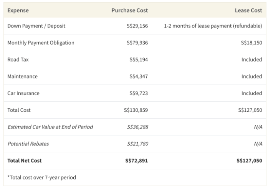This screenshot has height=189, width=271.
Task: Click the S$5,194 road tax value
Action: (139, 60)
